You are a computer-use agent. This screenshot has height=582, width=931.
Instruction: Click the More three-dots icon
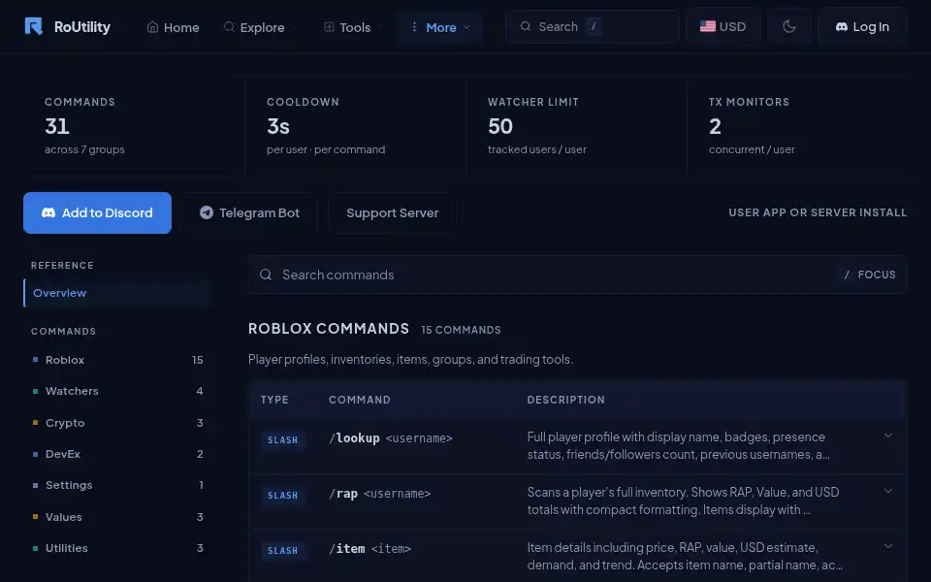414,27
